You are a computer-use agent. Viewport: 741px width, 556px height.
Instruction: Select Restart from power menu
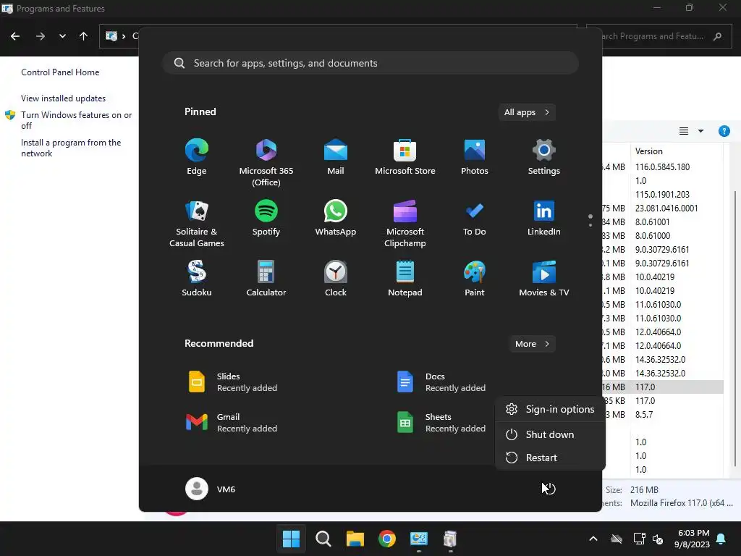550,458
